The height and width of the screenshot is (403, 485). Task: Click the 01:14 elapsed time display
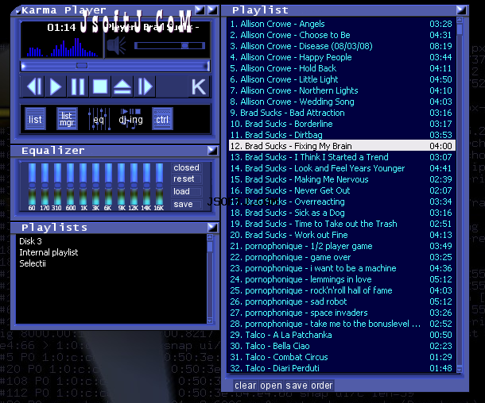point(61,28)
